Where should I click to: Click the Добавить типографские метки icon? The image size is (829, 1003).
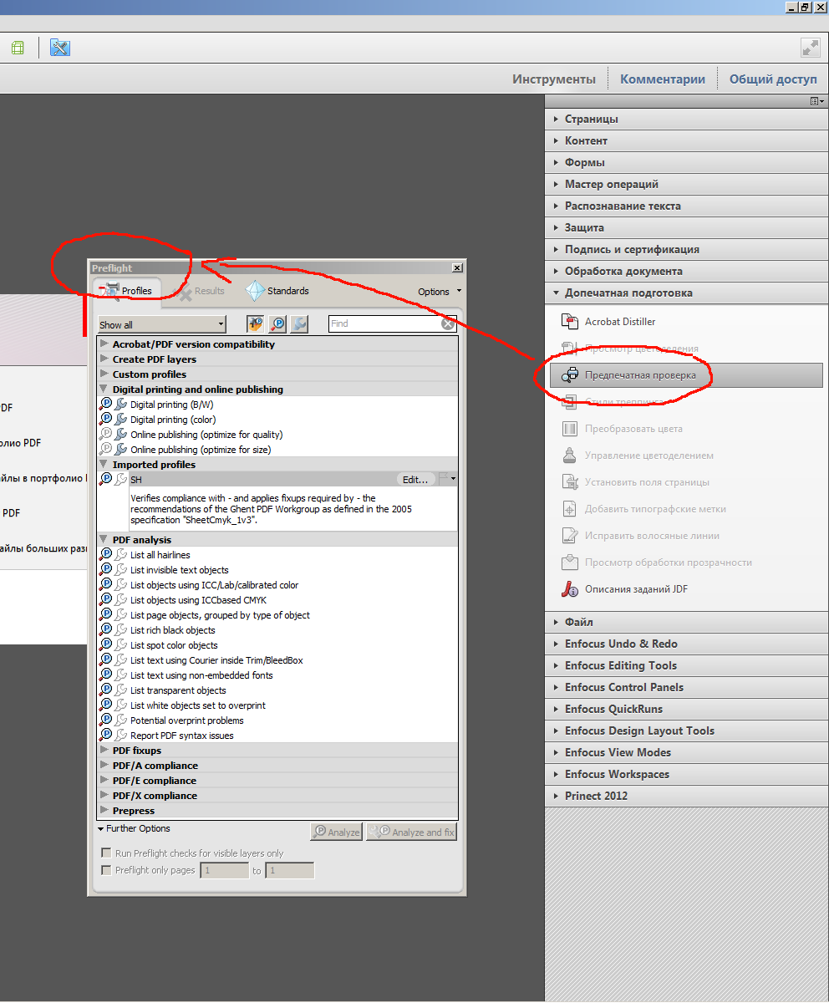tap(570, 509)
